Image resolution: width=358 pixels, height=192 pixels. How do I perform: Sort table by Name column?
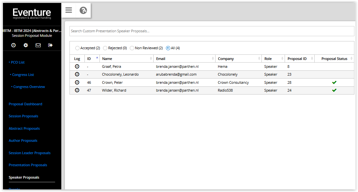[x=127, y=59]
